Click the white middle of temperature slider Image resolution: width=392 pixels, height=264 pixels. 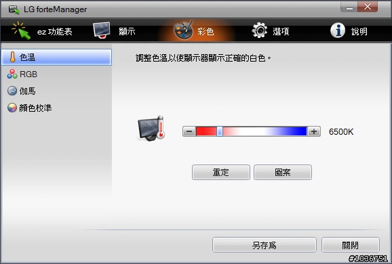tap(252, 131)
